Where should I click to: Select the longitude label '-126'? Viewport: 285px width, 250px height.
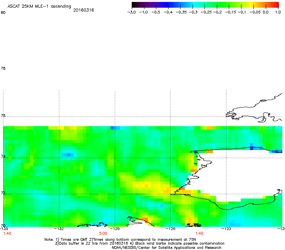point(171,228)
